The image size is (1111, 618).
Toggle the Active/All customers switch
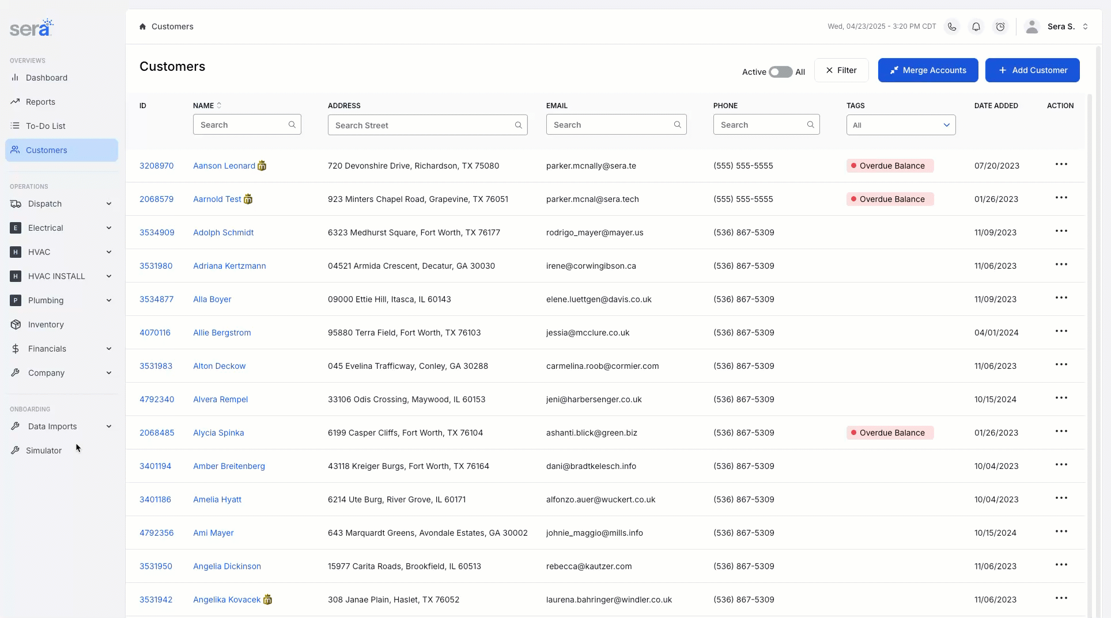point(780,72)
